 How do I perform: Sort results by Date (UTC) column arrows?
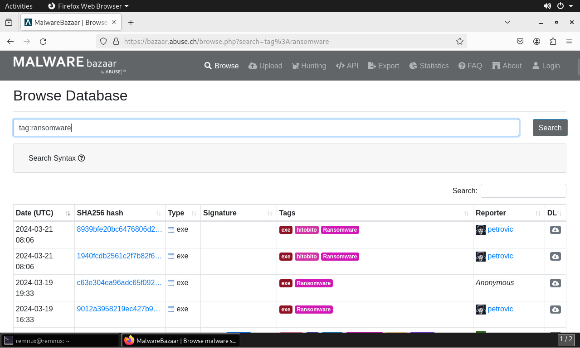(67, 213)
